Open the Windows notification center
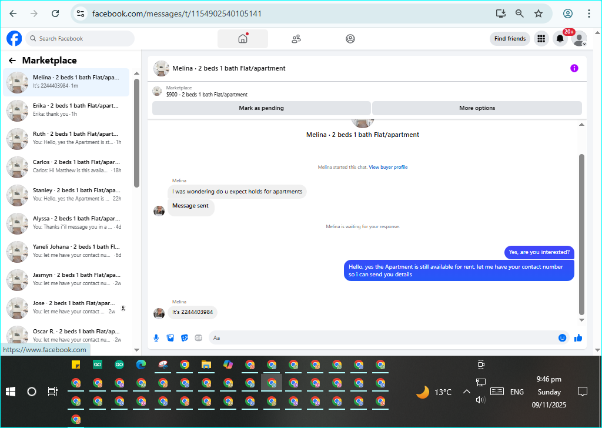Screen dimensions: 602x428 (x=583, y=392)
